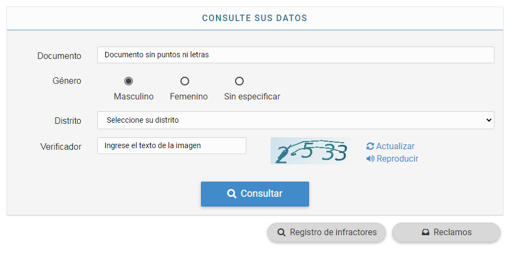Screen dimensions: 516x253
Task: Click the Documento input field
Action: pyautogui.click(x=296, y=55)
